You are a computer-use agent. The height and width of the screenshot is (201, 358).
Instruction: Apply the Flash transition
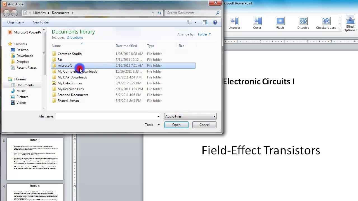point(280,23)
